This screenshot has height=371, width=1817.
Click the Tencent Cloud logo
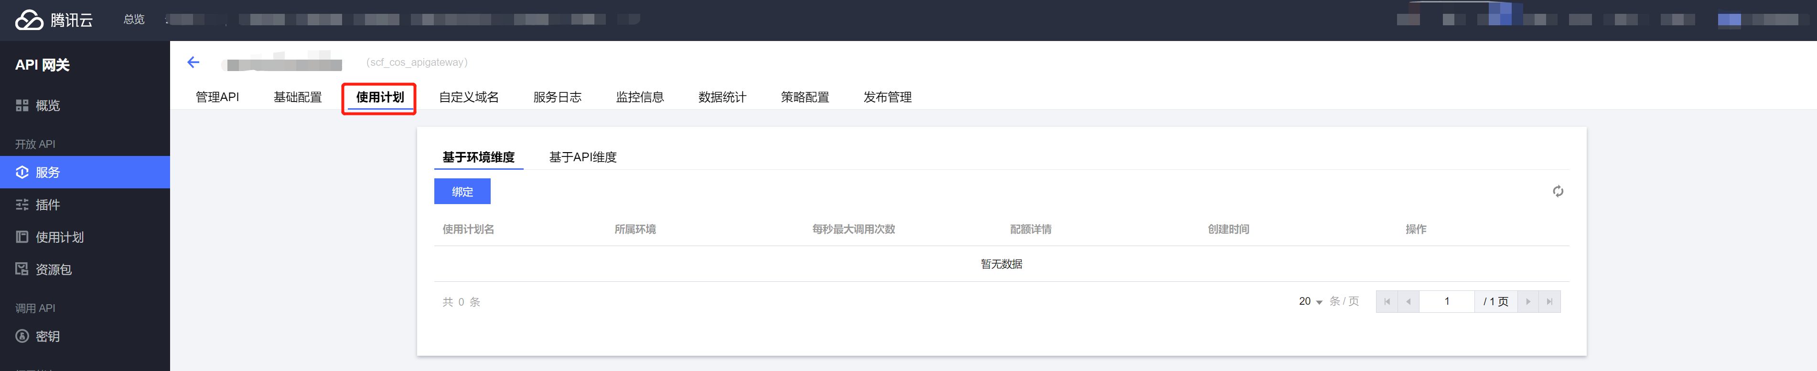pos(54,20)
